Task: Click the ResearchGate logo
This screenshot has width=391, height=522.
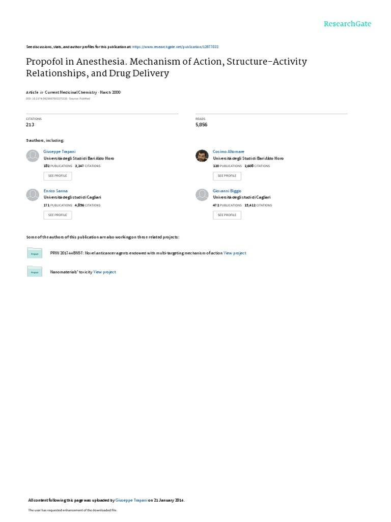Action: [348, 24]
